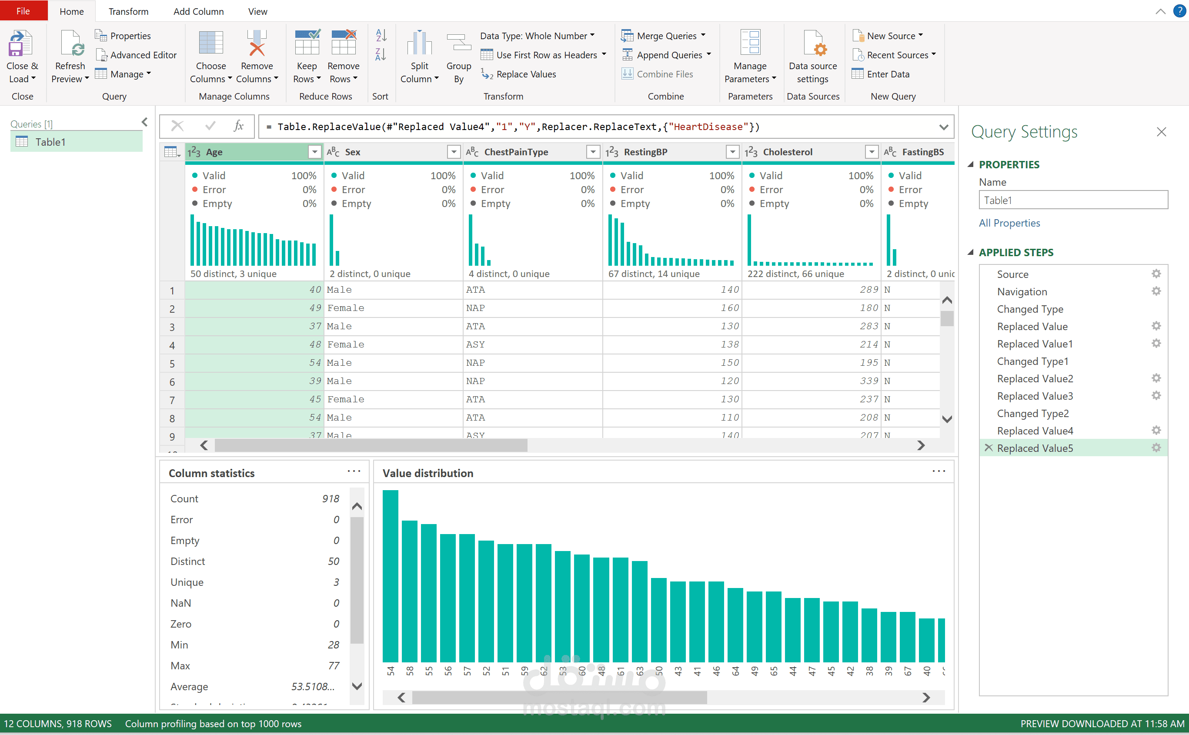Screen dimensions: 1189x735
Task: Collapse the Queries pane with the arrow
Action: coord(144,122)
